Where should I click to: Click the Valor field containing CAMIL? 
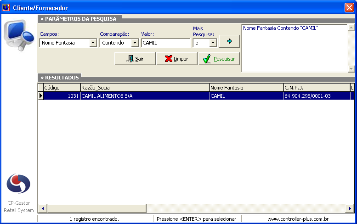(166, 43)
